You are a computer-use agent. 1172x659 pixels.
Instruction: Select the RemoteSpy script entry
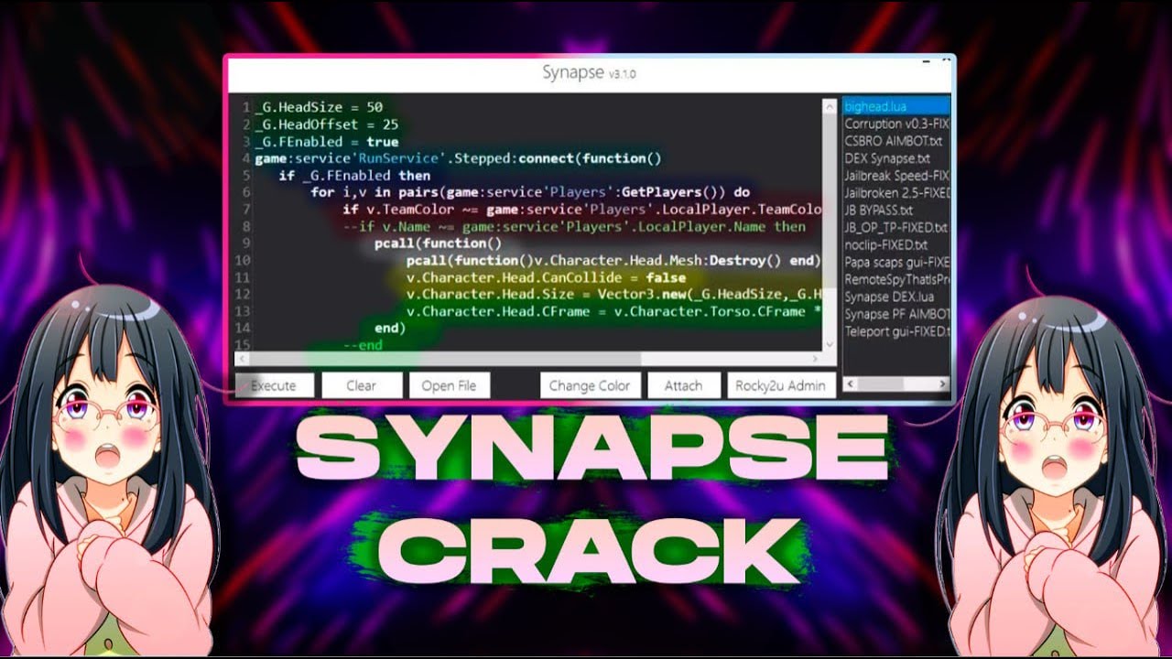click(896, 279)
